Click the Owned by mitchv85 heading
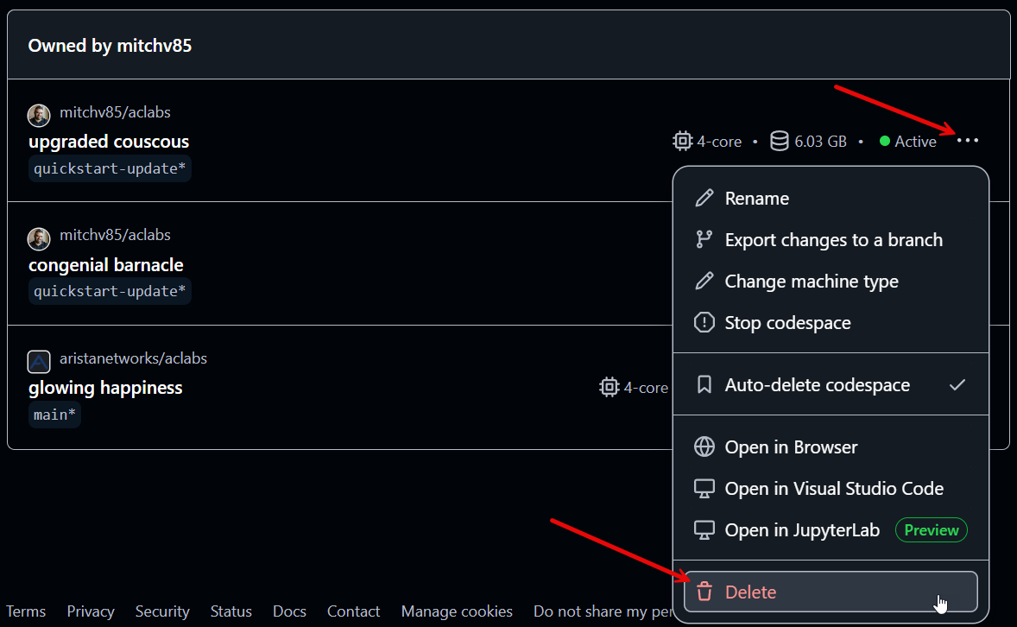 pos(110,46)
